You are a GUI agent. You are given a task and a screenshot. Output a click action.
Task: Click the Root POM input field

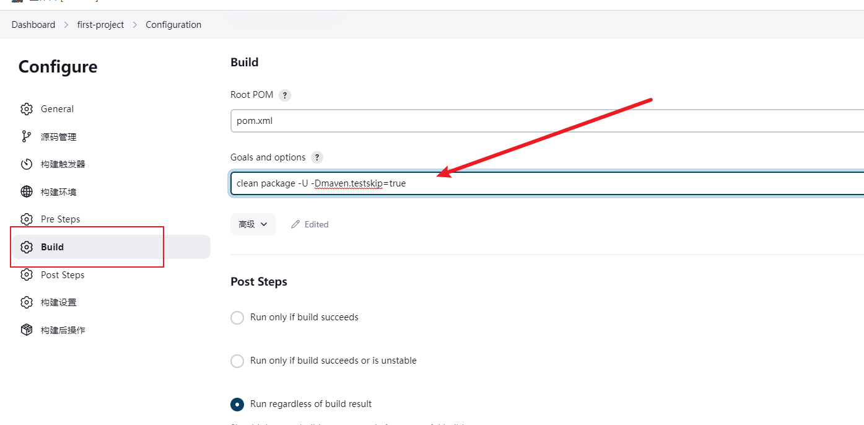tap(545, 121)
